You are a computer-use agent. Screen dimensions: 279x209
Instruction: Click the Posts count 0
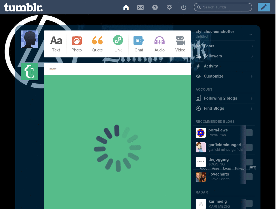(251, 46)
